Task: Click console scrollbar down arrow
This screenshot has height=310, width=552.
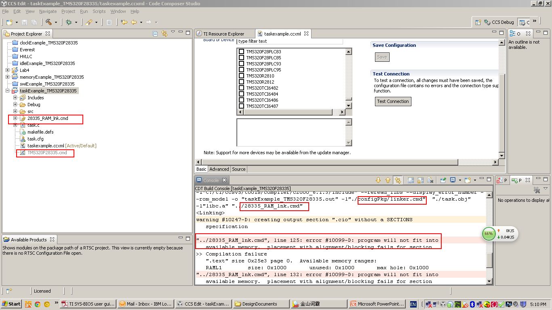Action: [489, 281]
